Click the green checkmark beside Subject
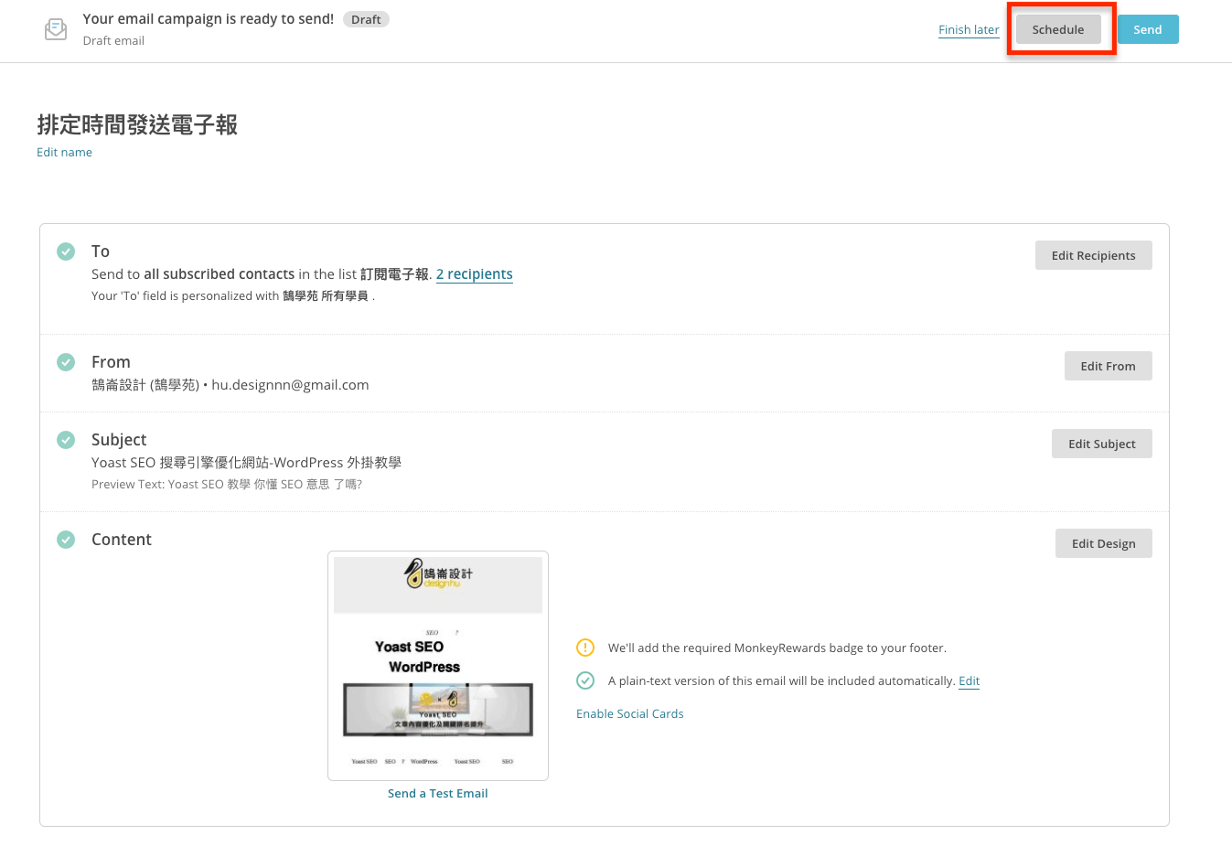The height and width of the screenshot is (846, 1232). (x=66, y=440)
